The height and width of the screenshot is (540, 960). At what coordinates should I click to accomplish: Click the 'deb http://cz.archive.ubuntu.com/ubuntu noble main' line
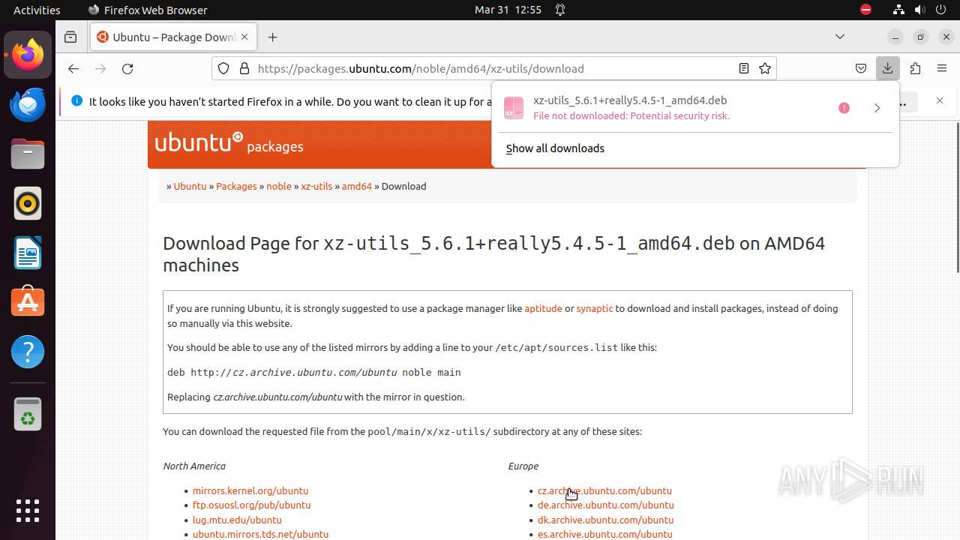tap(314, 372)
